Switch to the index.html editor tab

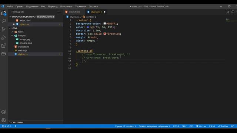point(74,12)
